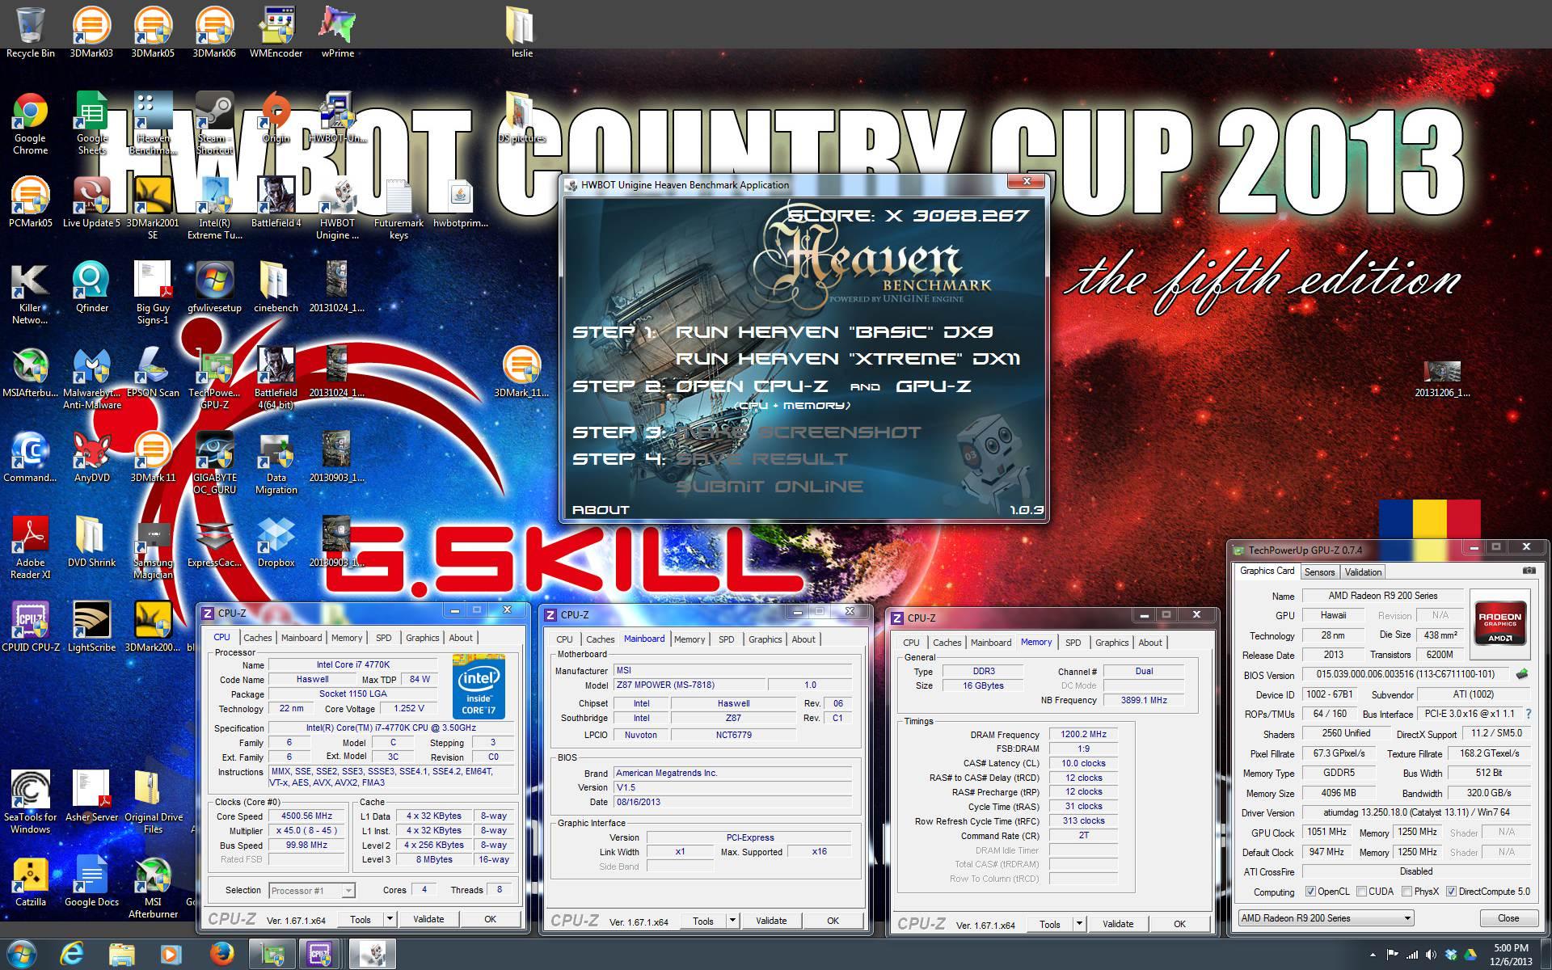
Task: Click Run Heaven "Xtreme" DX11 option
Action: [847, 358]
